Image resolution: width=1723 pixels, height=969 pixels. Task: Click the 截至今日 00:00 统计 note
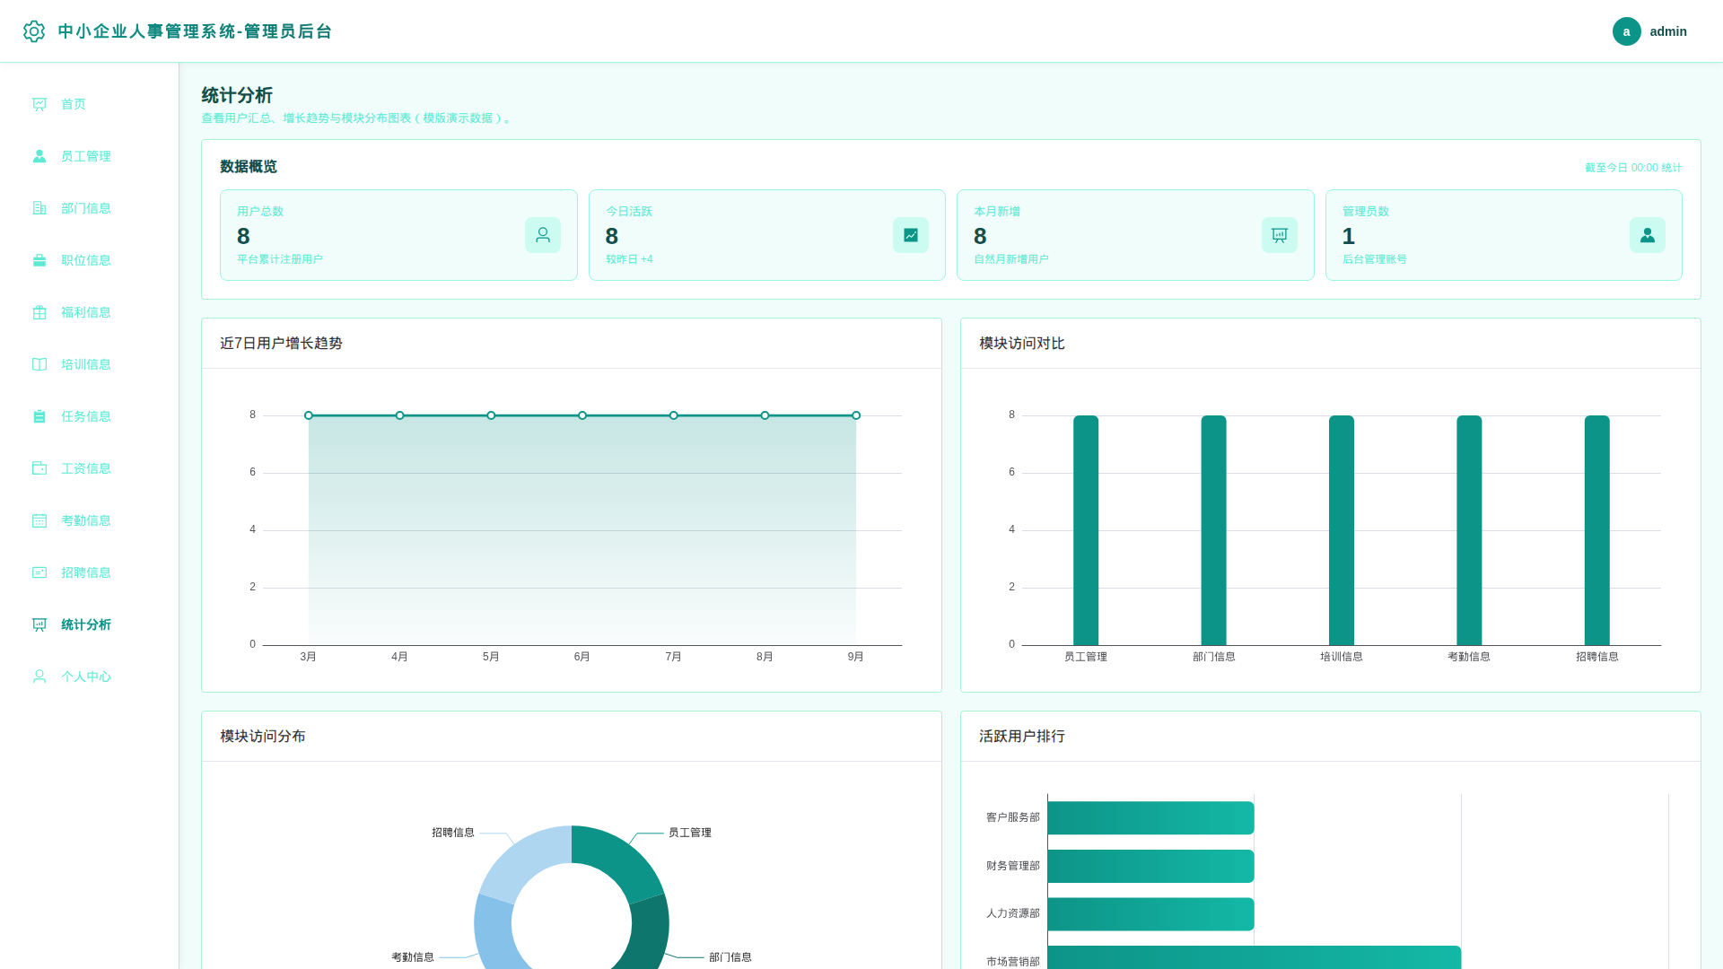point(1633,168)
